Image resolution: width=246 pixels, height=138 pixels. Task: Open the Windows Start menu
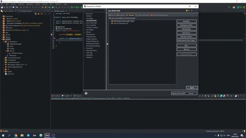pyautogui.click(x=3, y=135)
